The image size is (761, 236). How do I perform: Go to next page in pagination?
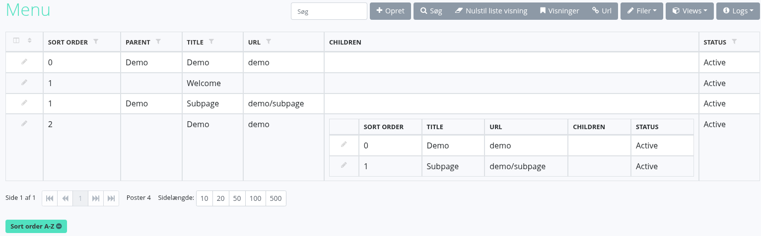coord(96,198)
